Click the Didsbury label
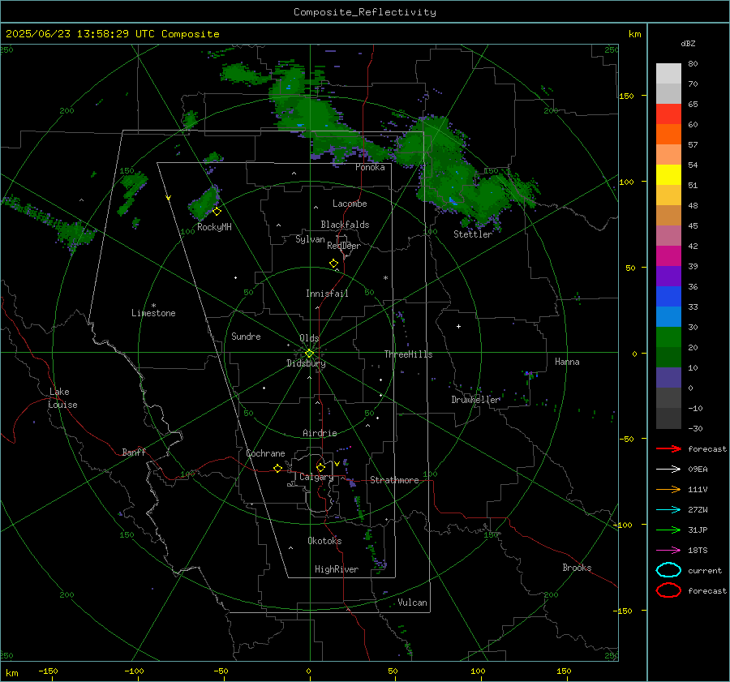Image resolution: width=730 pixels, height=682 pixels. pyautogui.click(x=306, y=363)
